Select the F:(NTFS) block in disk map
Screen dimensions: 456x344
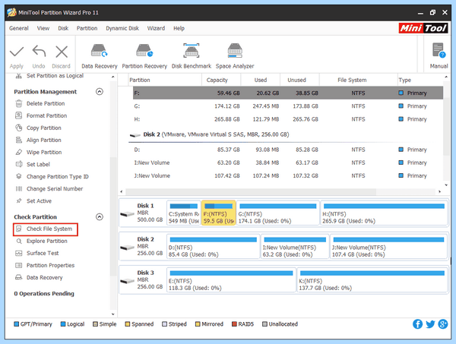tap(218, 213)
